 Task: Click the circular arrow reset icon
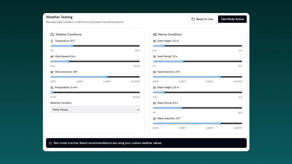[x=193, y=19]
